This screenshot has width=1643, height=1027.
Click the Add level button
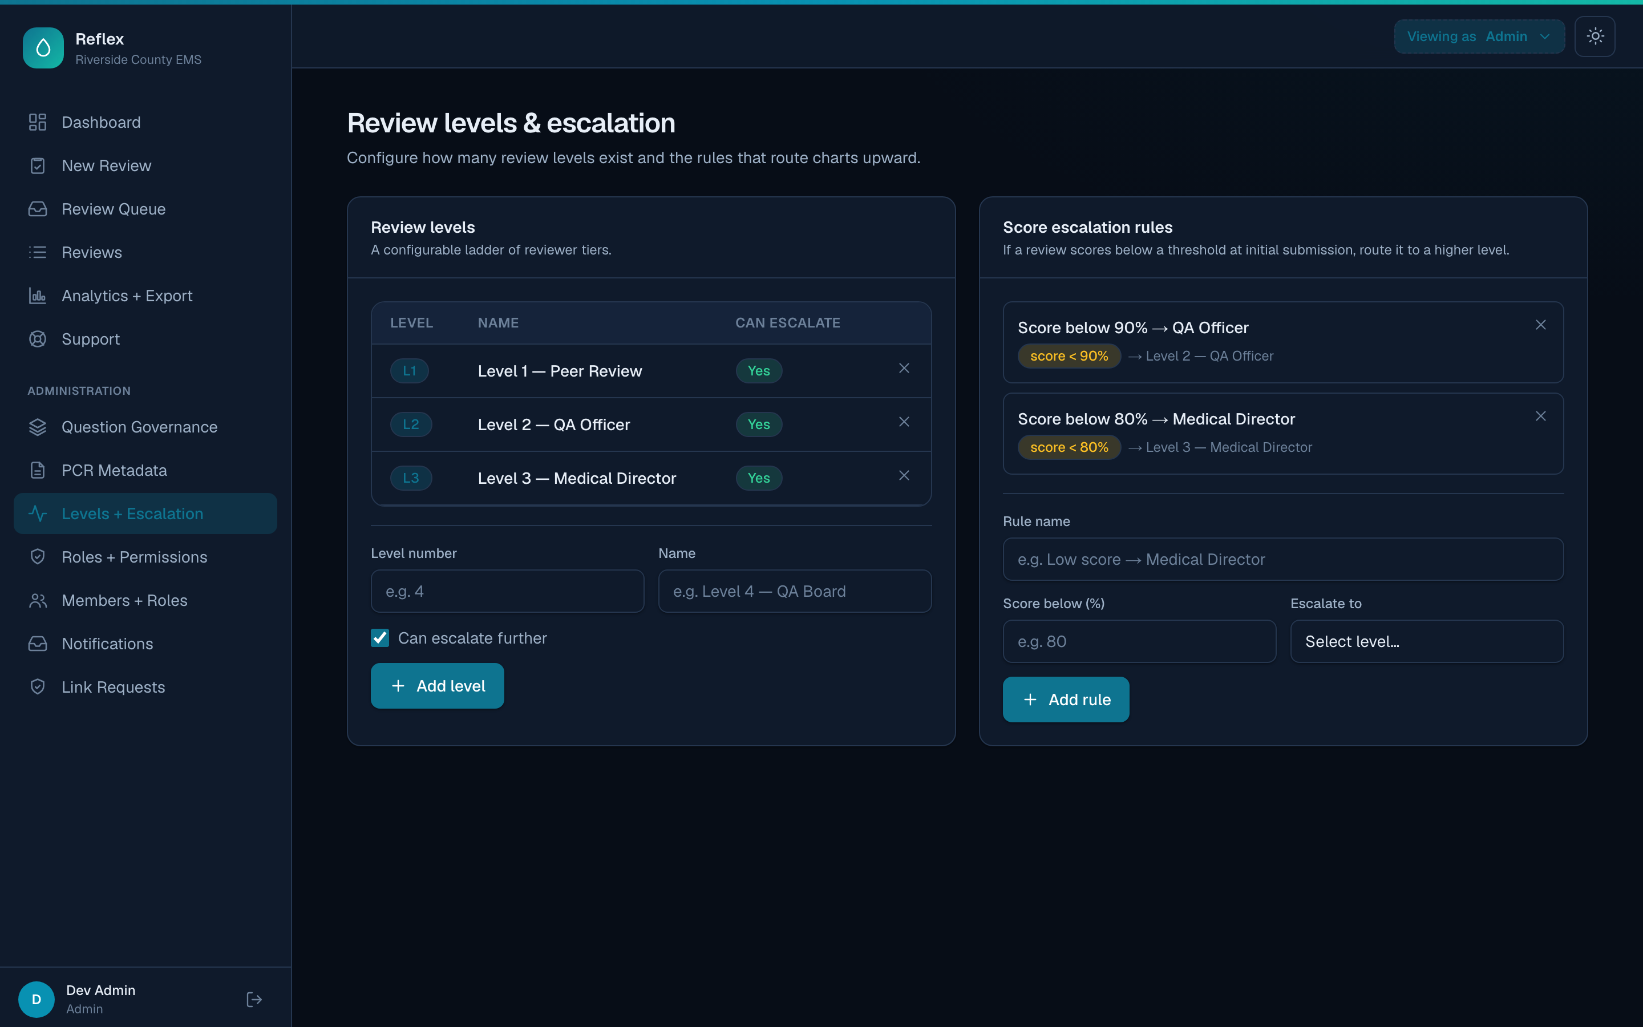point(437,686)
